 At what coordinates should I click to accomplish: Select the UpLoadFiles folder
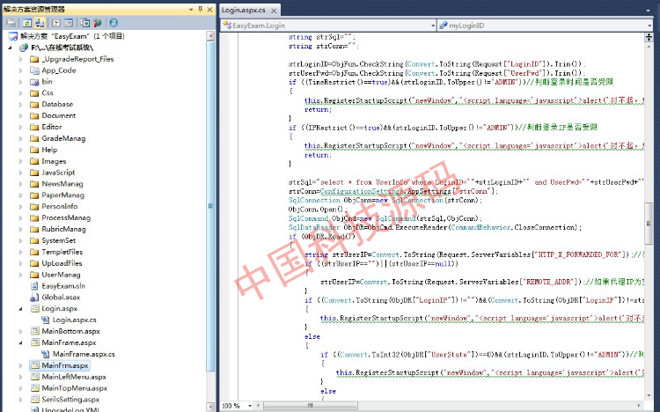(x=62, y=263)
